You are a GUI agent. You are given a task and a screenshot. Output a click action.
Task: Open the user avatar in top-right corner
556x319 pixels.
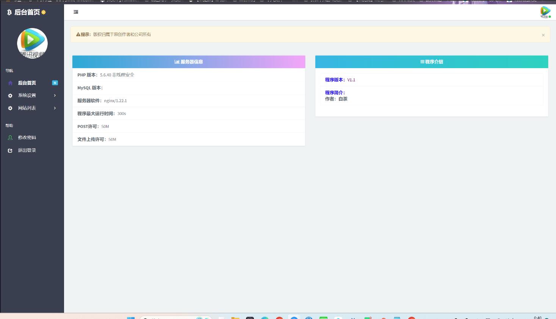(x=545, y=12)
